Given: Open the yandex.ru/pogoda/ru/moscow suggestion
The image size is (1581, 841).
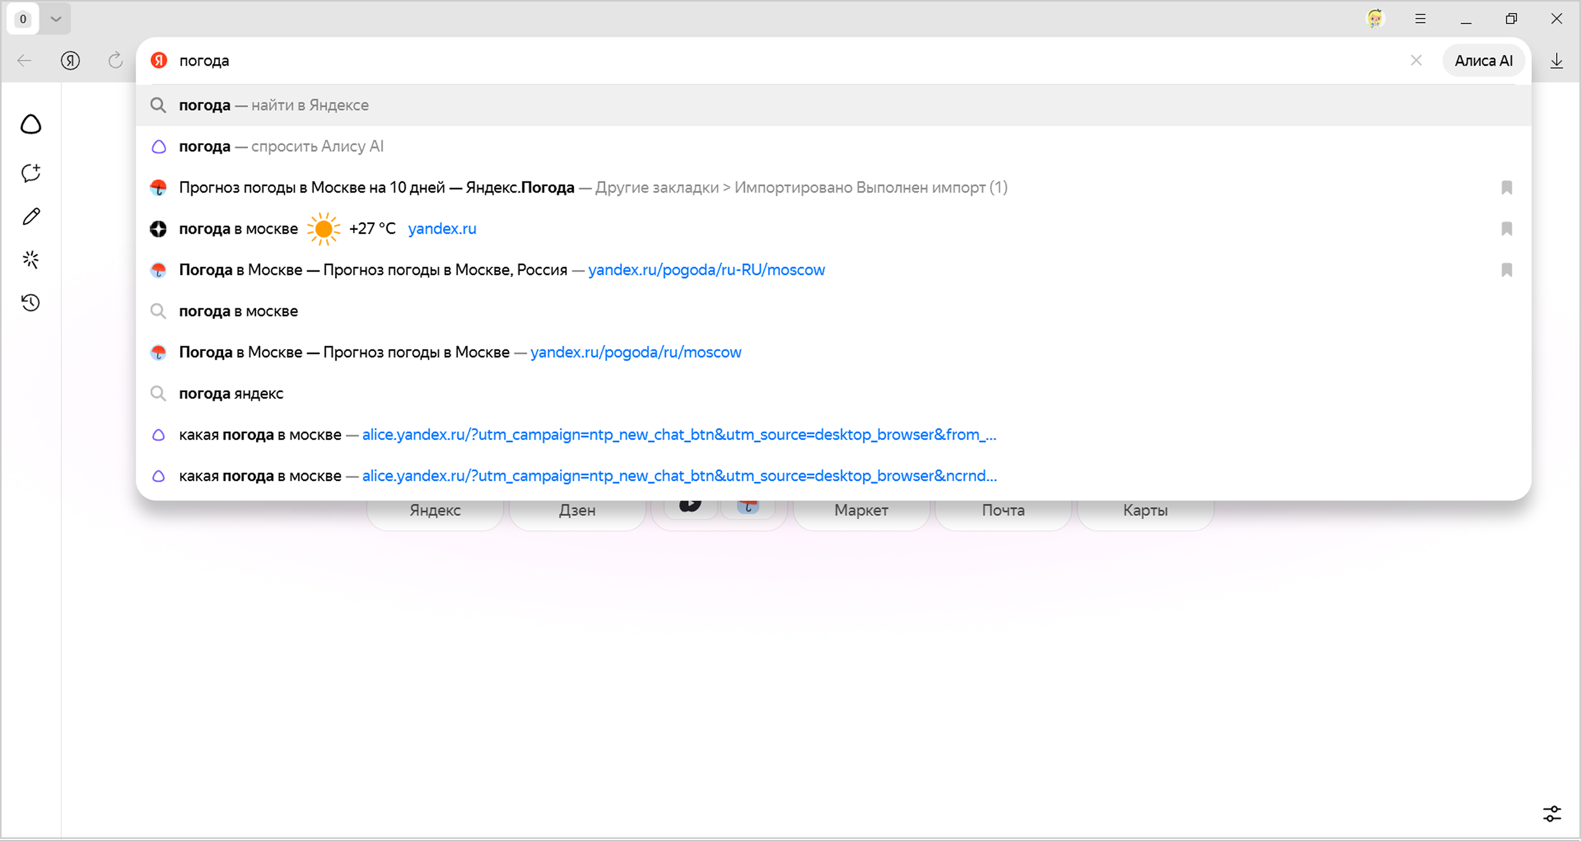Looking at the screenshot, I should [x=833, y=352].
